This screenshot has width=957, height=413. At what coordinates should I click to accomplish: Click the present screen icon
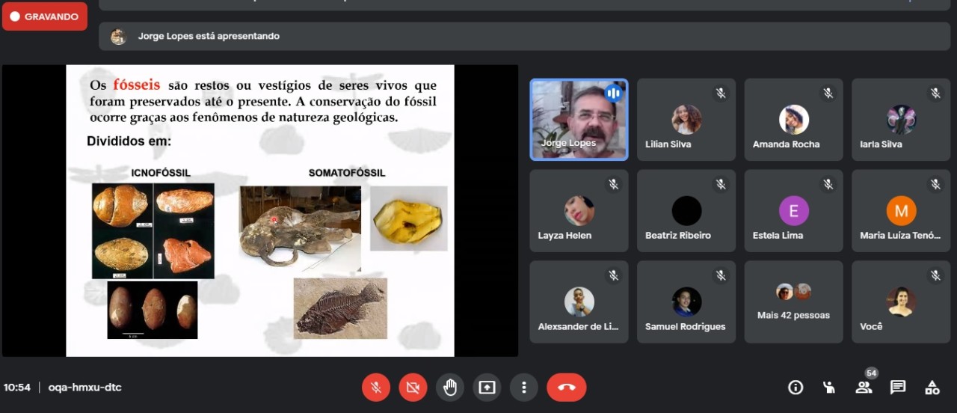[487, 388]
